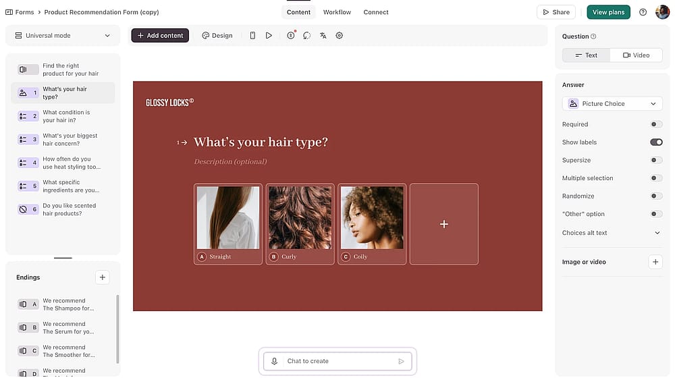Click the Coily hair image thumbnail
Viewport: 675px width, 382px height.
[x=372, y=217]
